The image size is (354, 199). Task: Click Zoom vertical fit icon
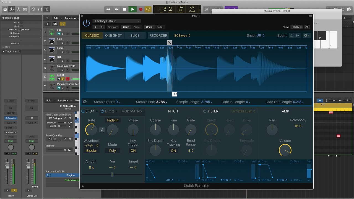291,35
